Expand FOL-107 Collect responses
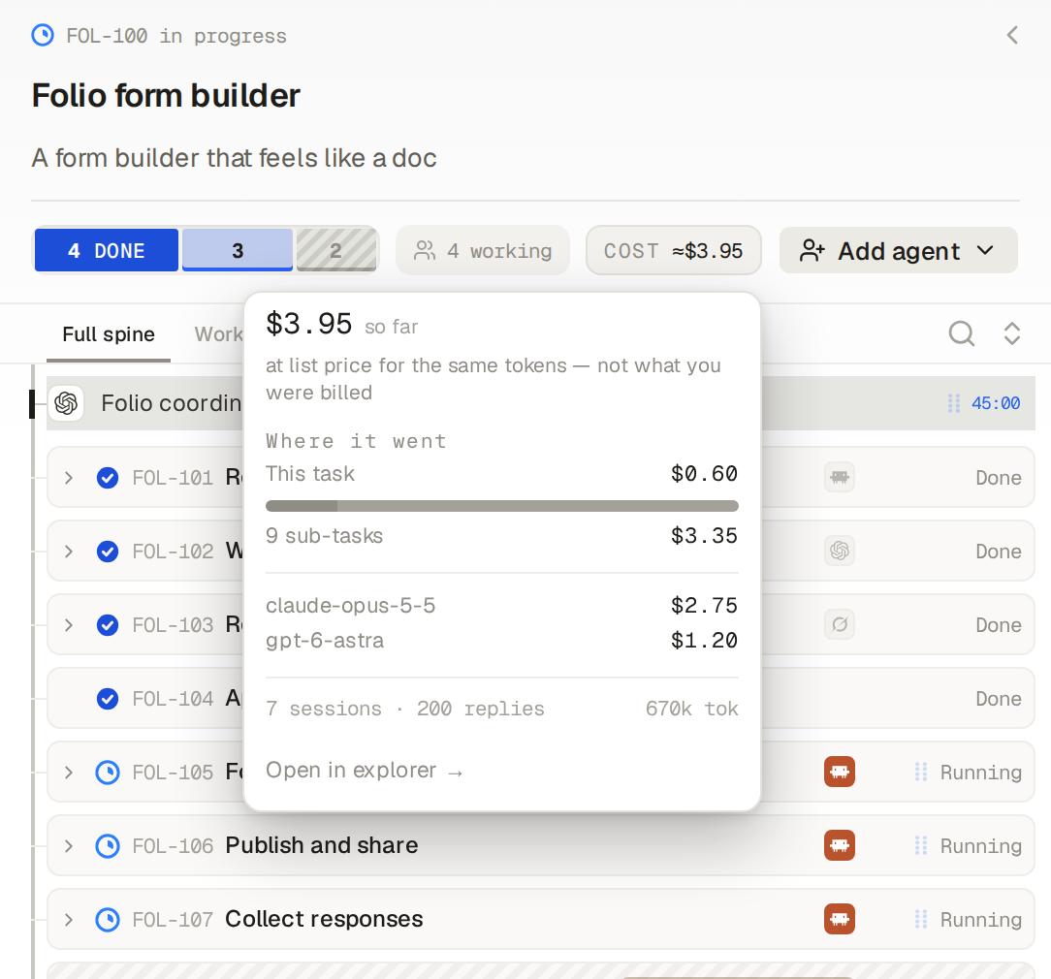 69,920
